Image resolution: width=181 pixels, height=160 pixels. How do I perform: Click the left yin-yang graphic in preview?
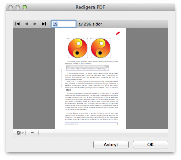click(x=78, y=48)
